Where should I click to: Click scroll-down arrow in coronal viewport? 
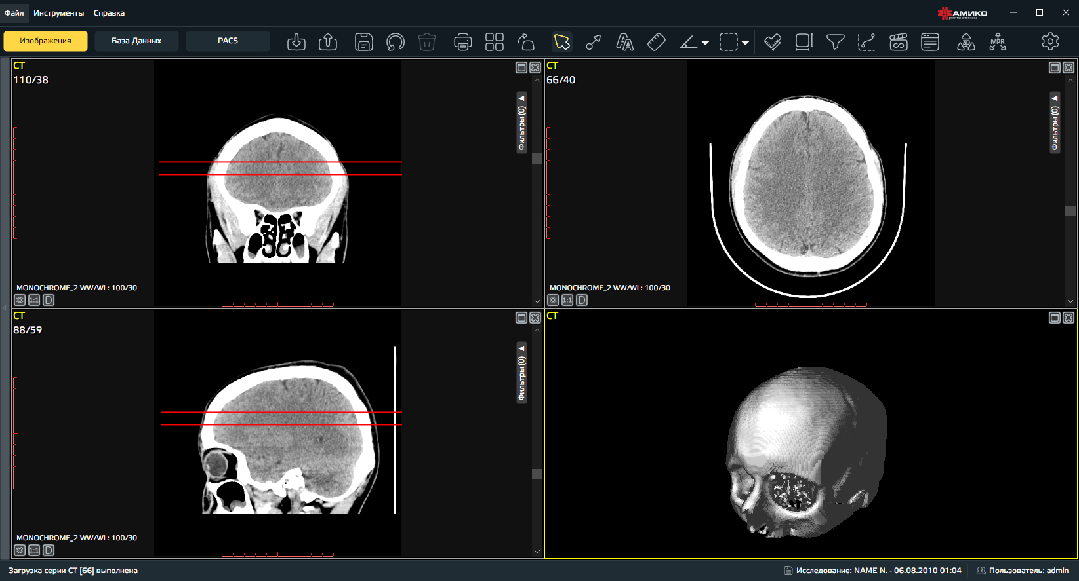click(x=537, y=301)
